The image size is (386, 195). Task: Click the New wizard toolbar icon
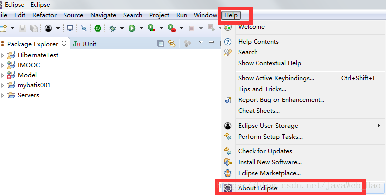[x=3, y=28]
